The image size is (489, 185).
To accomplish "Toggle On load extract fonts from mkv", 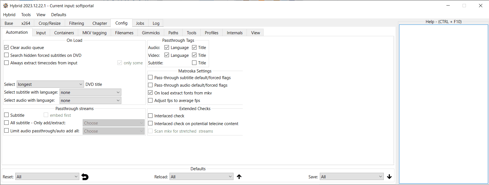I will click(x=150, y=93).
